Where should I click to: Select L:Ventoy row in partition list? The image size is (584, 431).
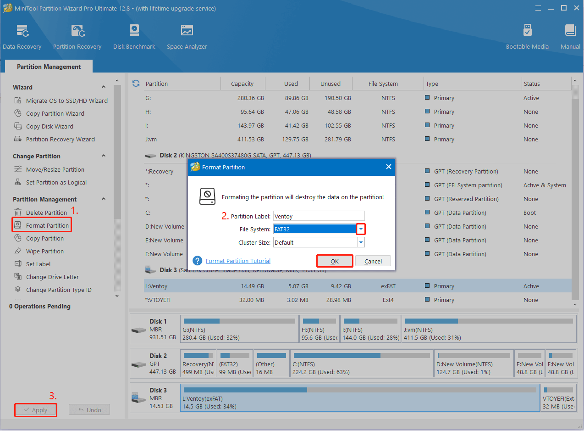[x=358, y=286]
